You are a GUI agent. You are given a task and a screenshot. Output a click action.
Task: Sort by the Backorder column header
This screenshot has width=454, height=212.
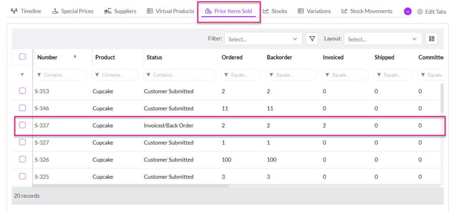click(279, 57)
